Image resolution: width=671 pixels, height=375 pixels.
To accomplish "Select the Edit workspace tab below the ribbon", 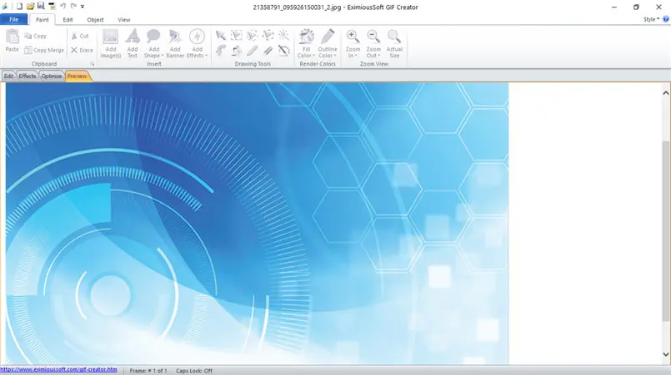I will click(8, 76).
